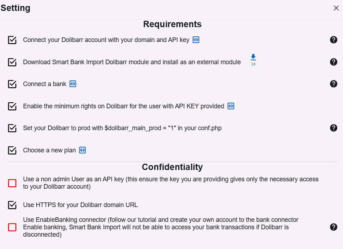Show help for module download requirement
The image size is (343, 249).
333,62
